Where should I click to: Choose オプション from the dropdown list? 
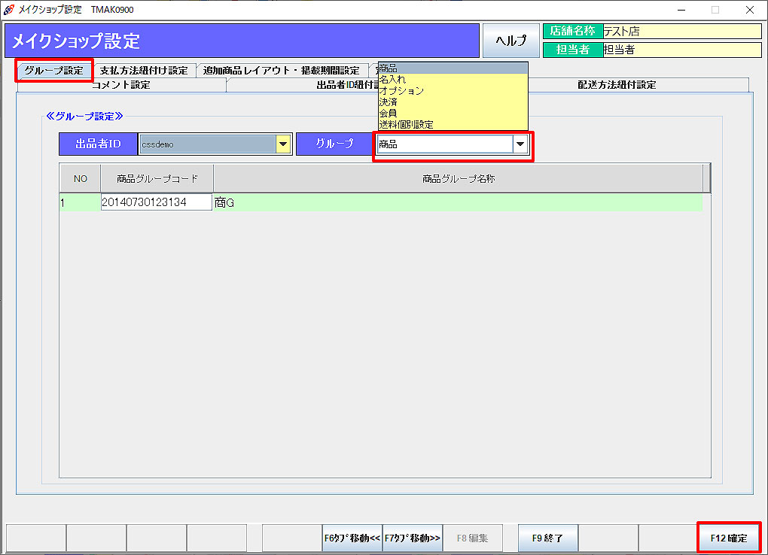pos(401,91)
